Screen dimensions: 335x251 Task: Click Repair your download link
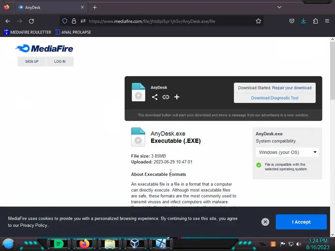(291, 88)
